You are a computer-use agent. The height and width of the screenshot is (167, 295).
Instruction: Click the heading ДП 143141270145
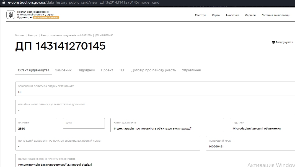tap(60, 46)
